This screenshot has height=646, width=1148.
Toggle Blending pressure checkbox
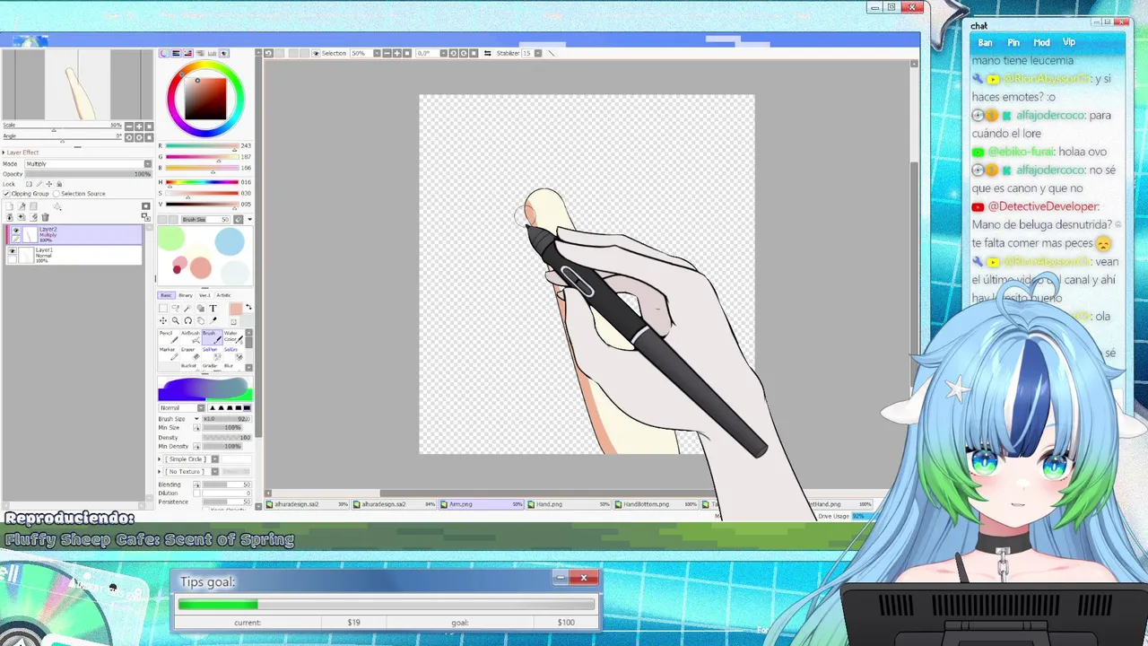pos(196,484)
